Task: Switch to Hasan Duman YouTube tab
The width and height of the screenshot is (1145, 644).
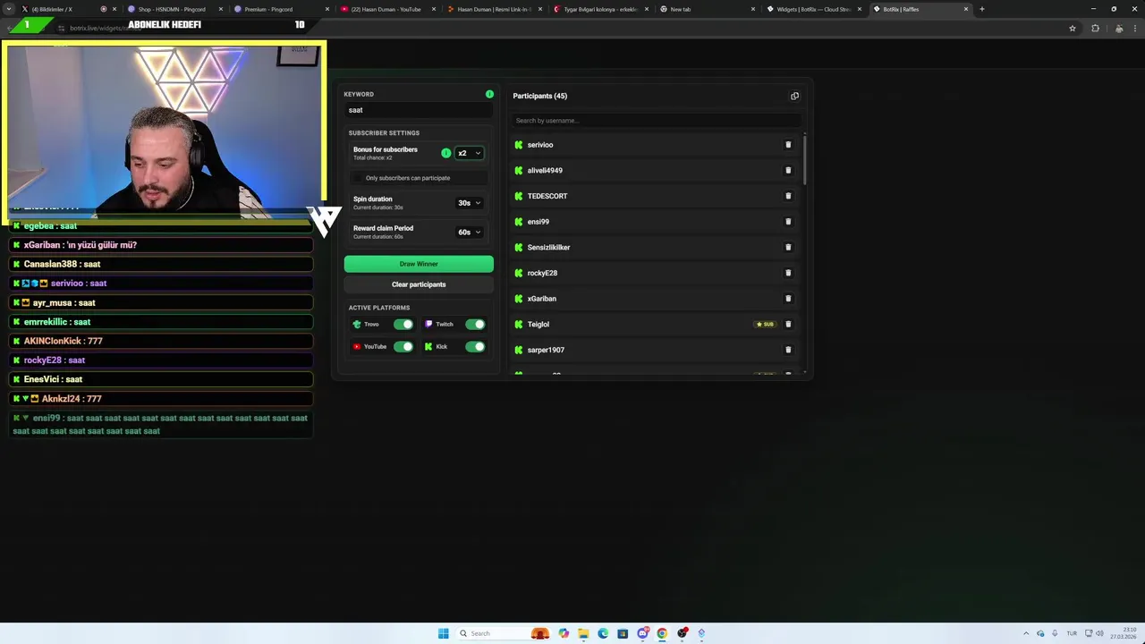Action: [x=387, y=9]
